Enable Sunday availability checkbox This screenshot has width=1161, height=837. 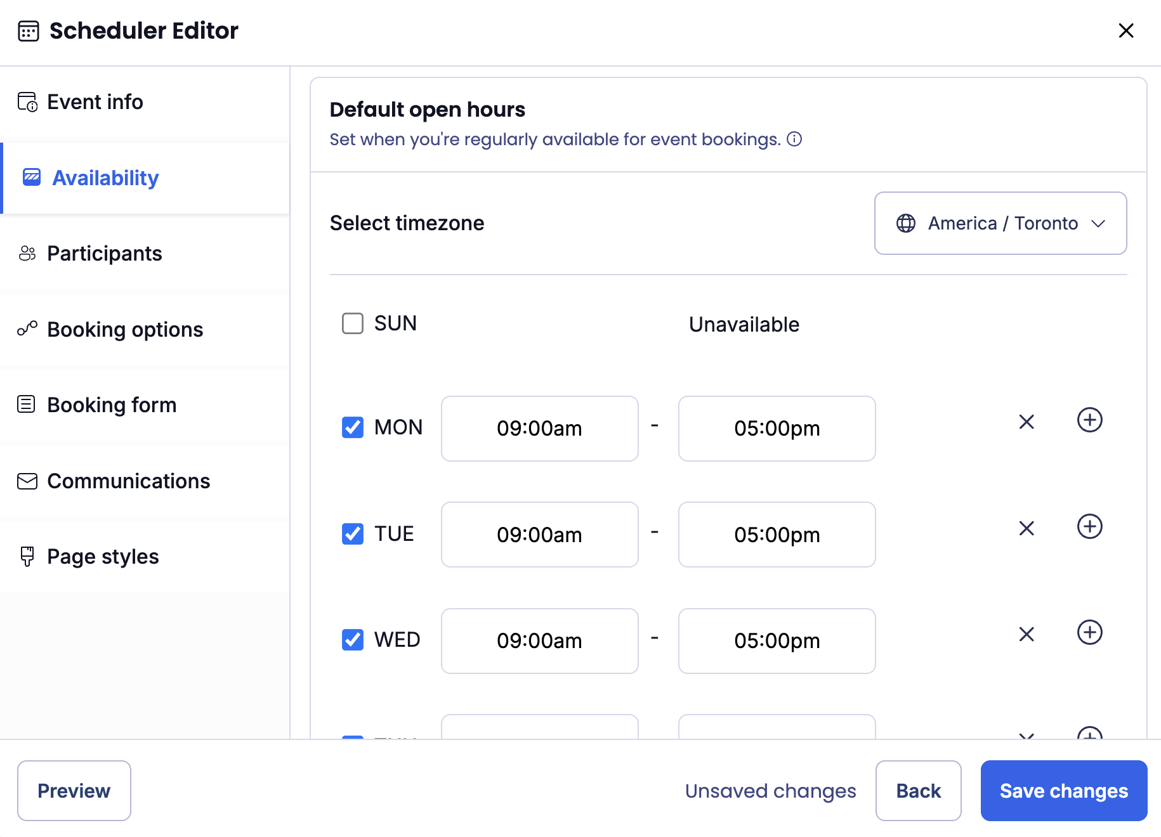352,323
